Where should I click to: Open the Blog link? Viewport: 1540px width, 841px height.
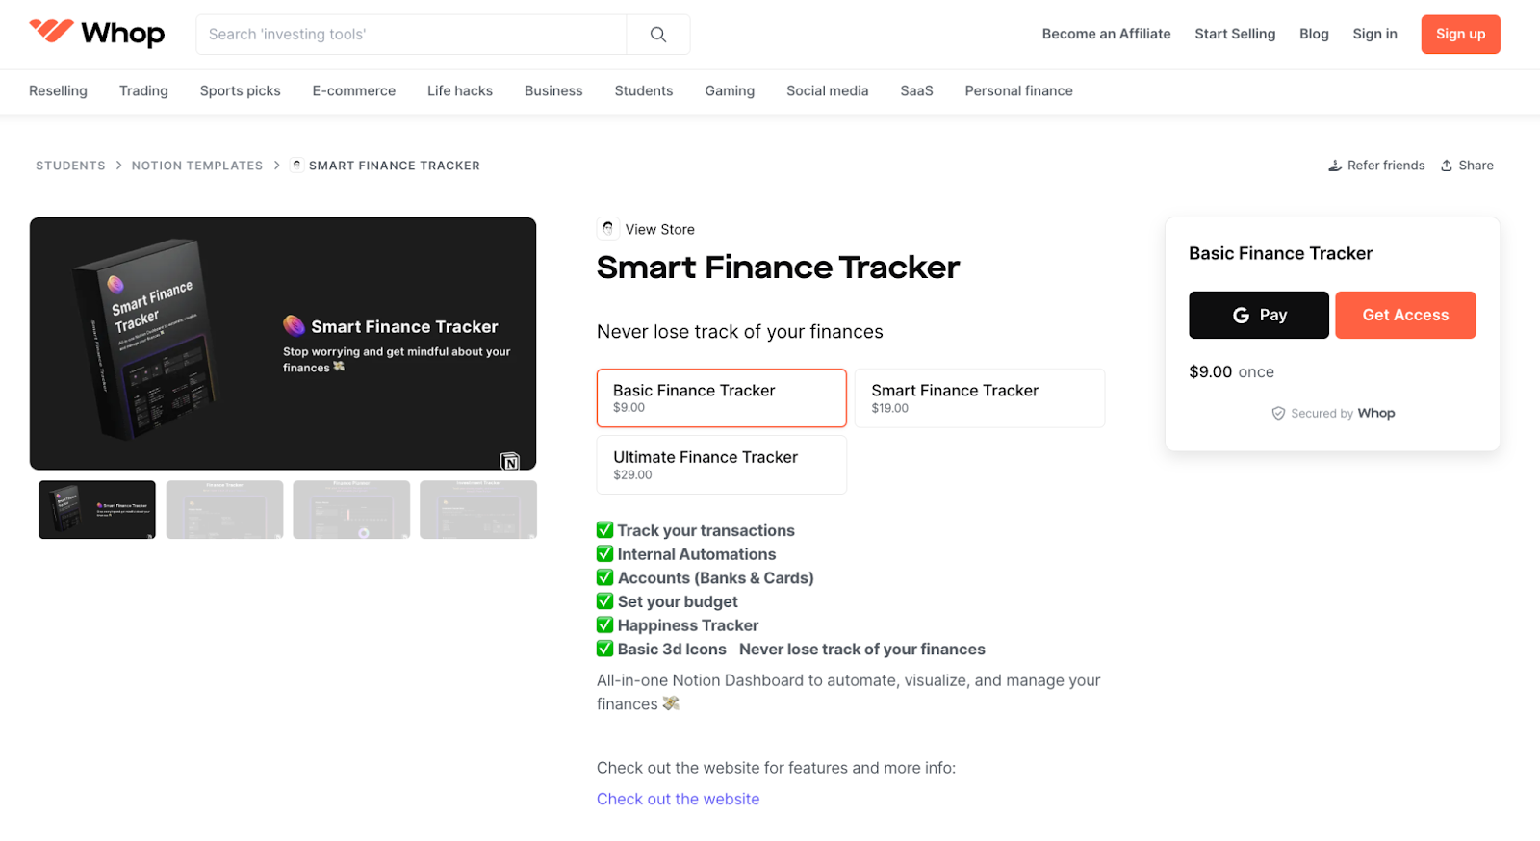(x=1314, y=34)
